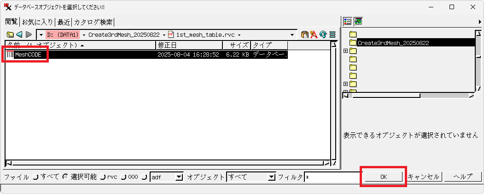Choose the rvc file type radio button
This screenshot has width=484, height=194.
point(103,177)
